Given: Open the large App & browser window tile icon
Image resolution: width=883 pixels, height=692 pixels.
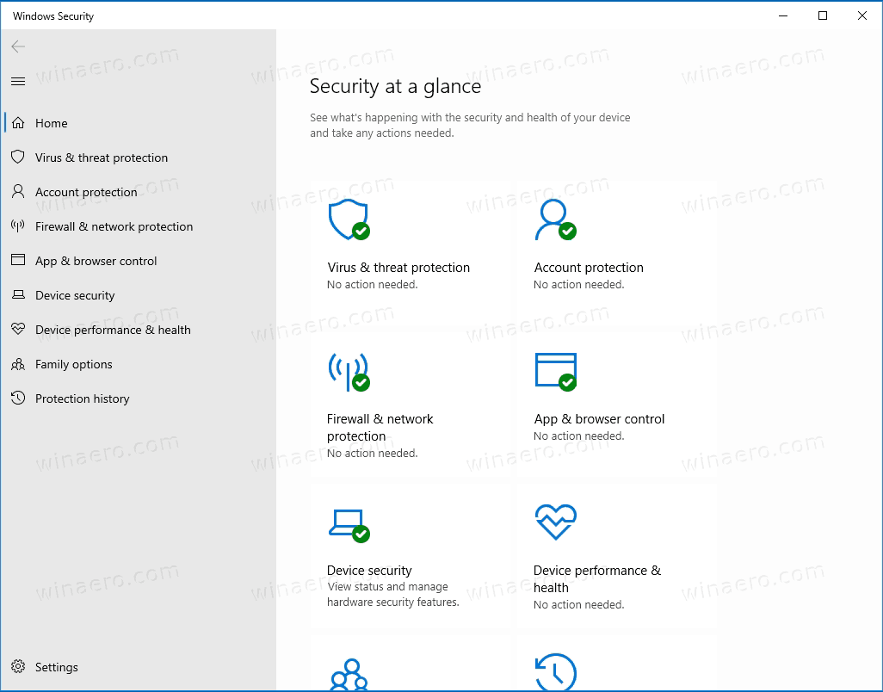Looking at the screenshot, I should pyautogui.click(x=555, y=372).
